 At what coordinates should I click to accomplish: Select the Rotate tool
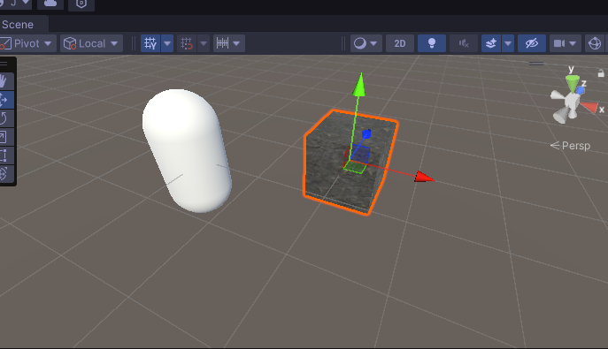(4, 118)
